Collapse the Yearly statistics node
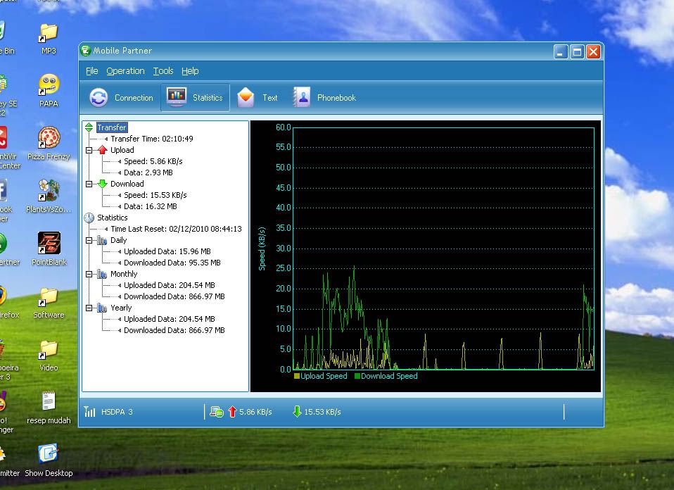The height and width of the screenshot is (490, 674). click(x=89, y=308)
